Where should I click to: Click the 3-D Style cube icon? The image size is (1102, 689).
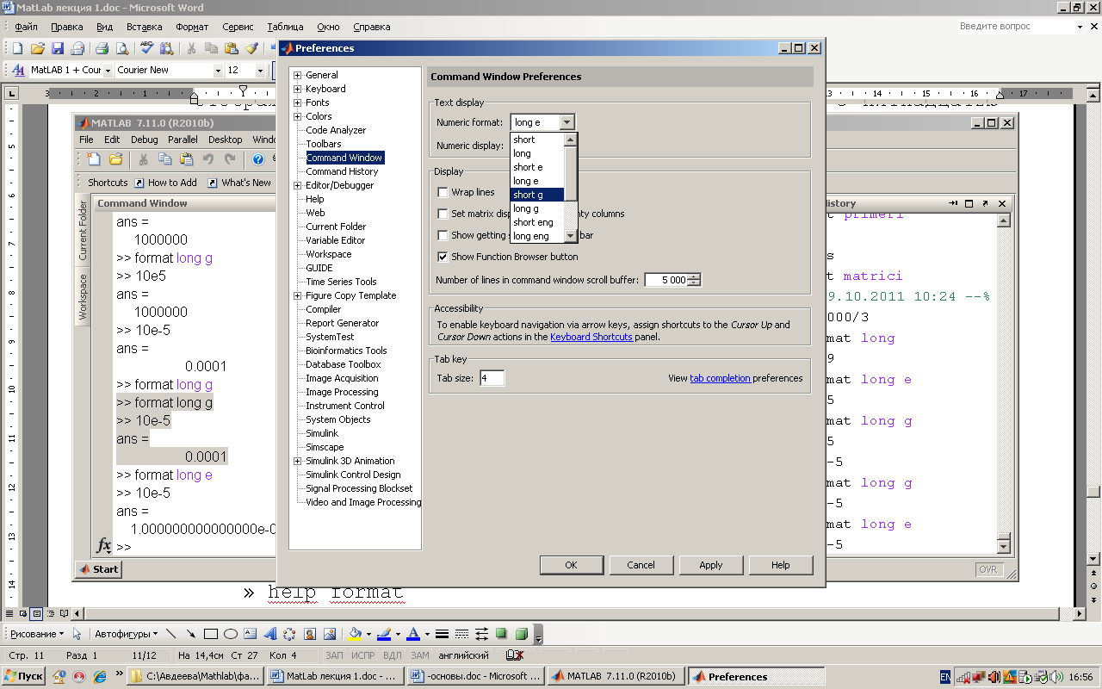click(522, 634)
